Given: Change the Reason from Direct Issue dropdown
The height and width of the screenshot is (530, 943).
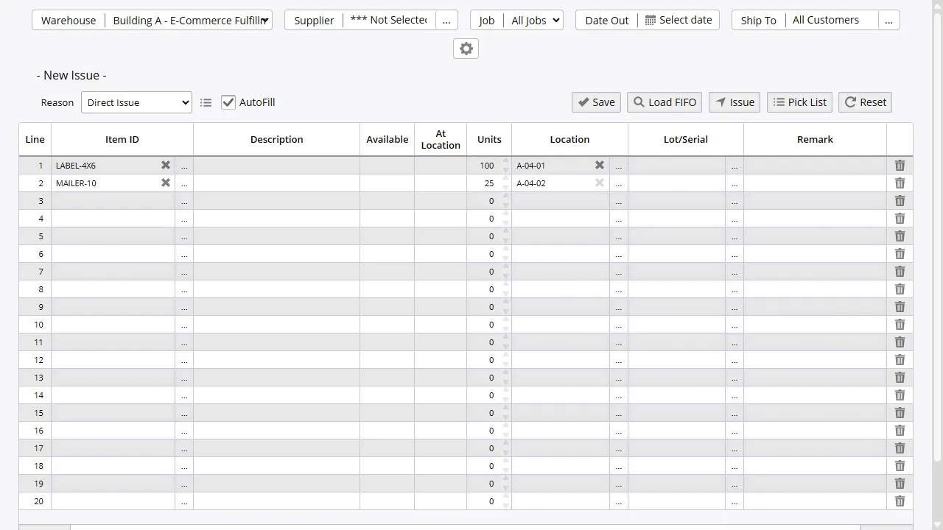Looking at the screenshot, I should (136, 102).
